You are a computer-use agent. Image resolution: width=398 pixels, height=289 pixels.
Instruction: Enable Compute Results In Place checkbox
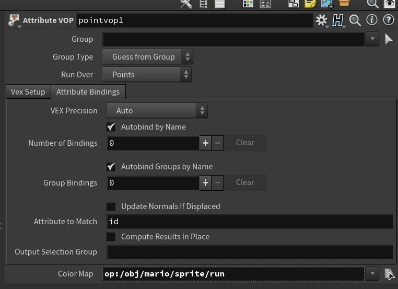pos(111,237)
